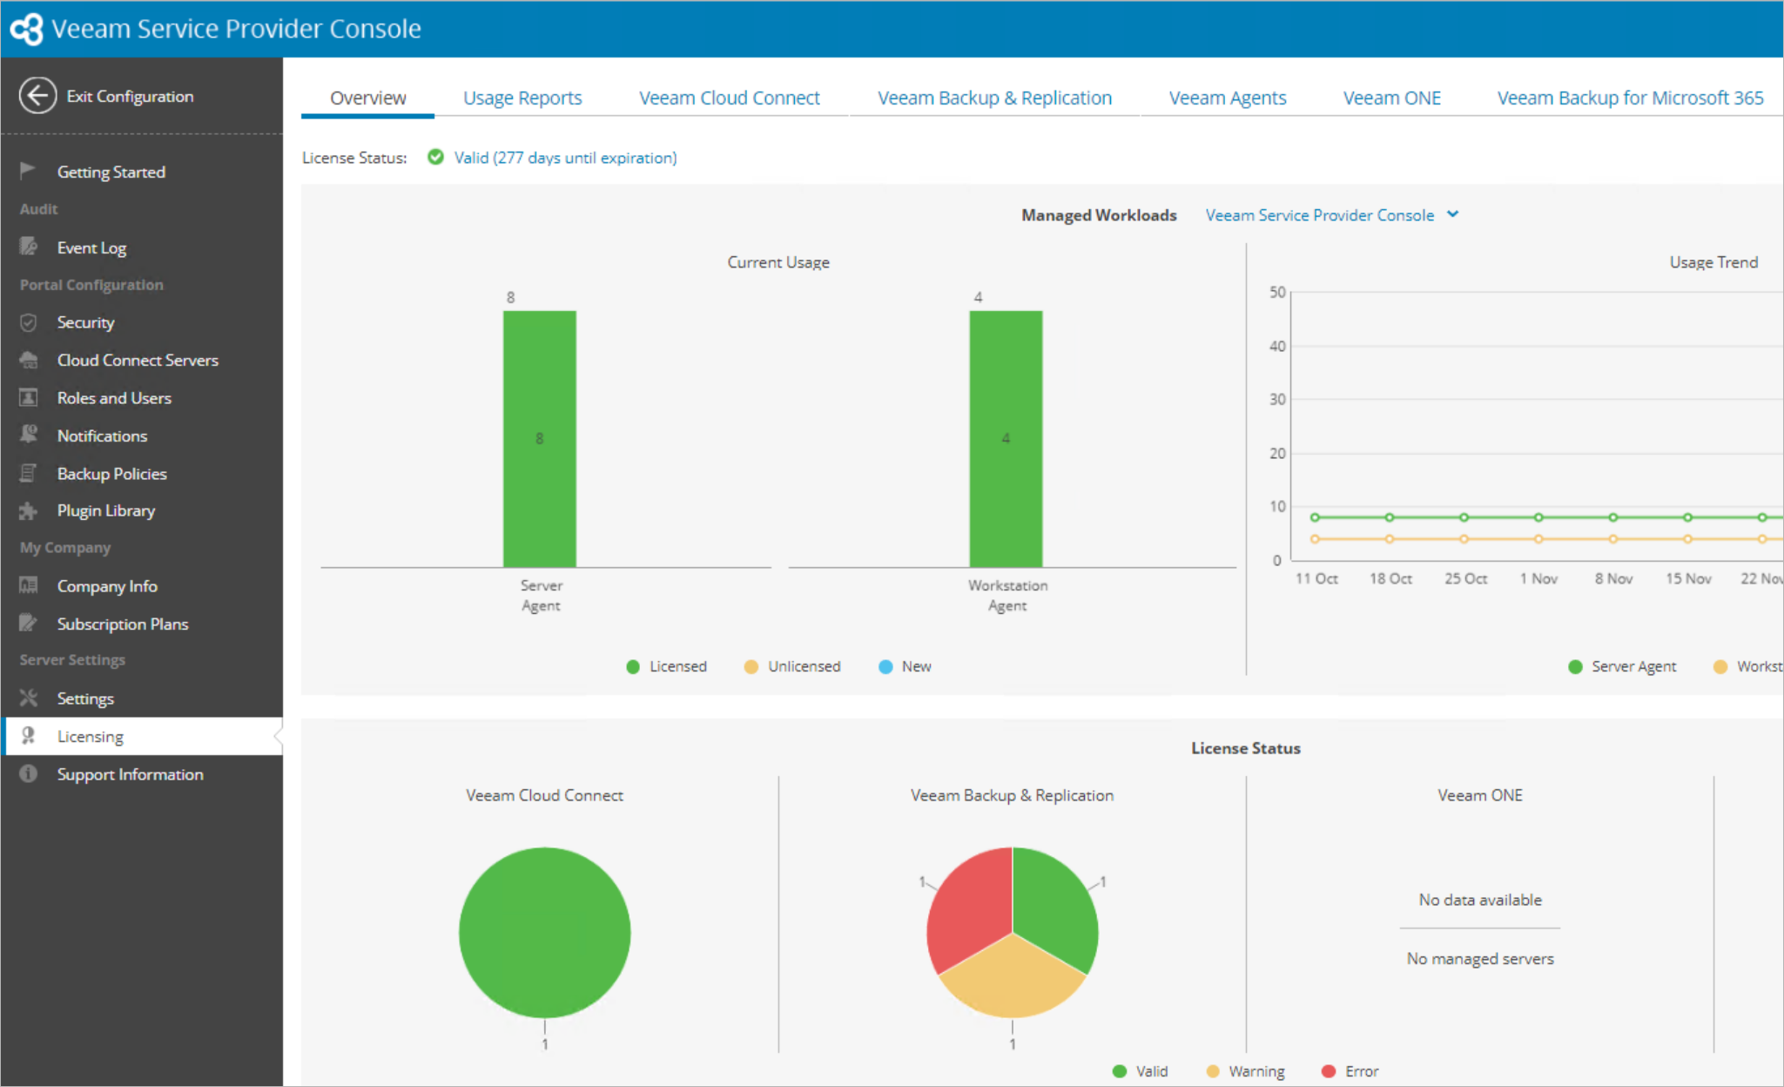Image resolution: width=1784 pixels, height=1087 pixels.
Task: Click Valid (277 days until expiration) link
Action: pos(565,158)
